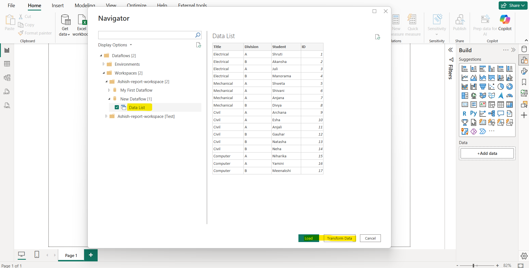Open the File menu
Viewport: 529px width, 268px height.
click(x=11, y=5)
